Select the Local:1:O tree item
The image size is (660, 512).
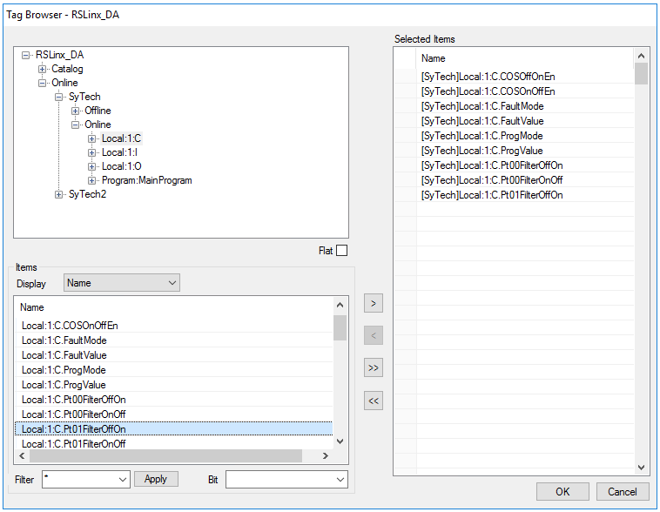pyautogui.click(x=122, y=166)
